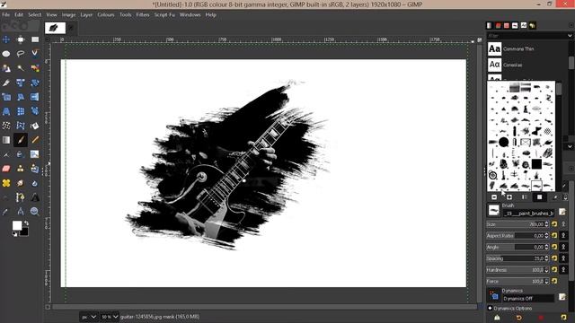
Task: Edit dynamics using the Dynamics edit icon
Action: click(562, 297)
